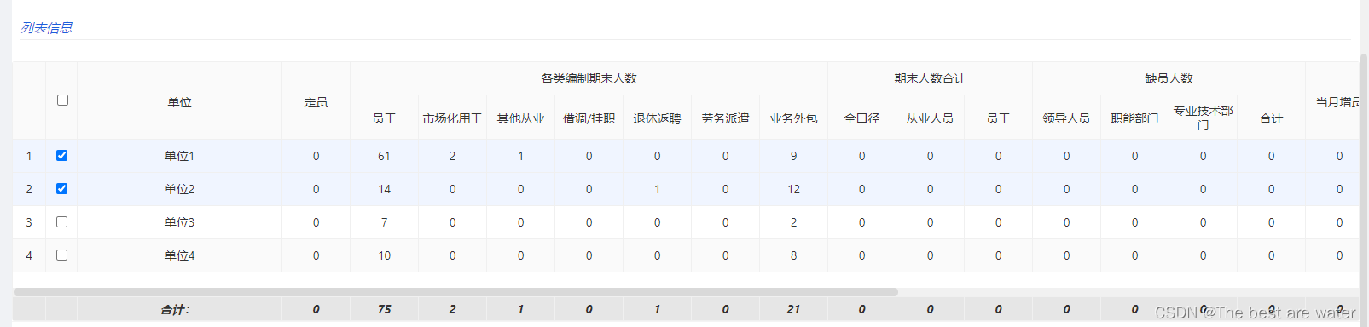Click the 合计 column header under 缺员人数
This screenshot has height=327, width=1369.
point(1271,118)
